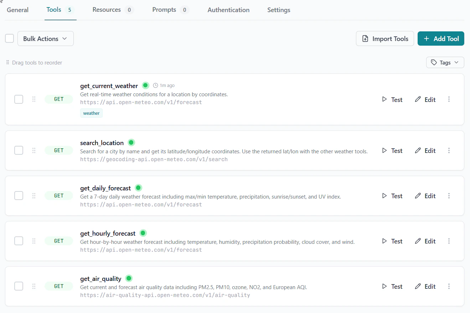Click green status dot beside get_current_weather

coord(145,86)
